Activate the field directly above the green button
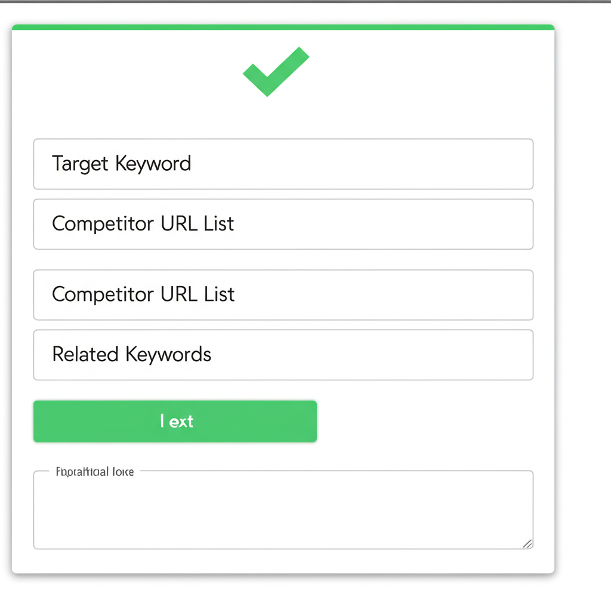The width and height of the screenshot is (611, 606). pyautogui.click(x=283, y=355)
